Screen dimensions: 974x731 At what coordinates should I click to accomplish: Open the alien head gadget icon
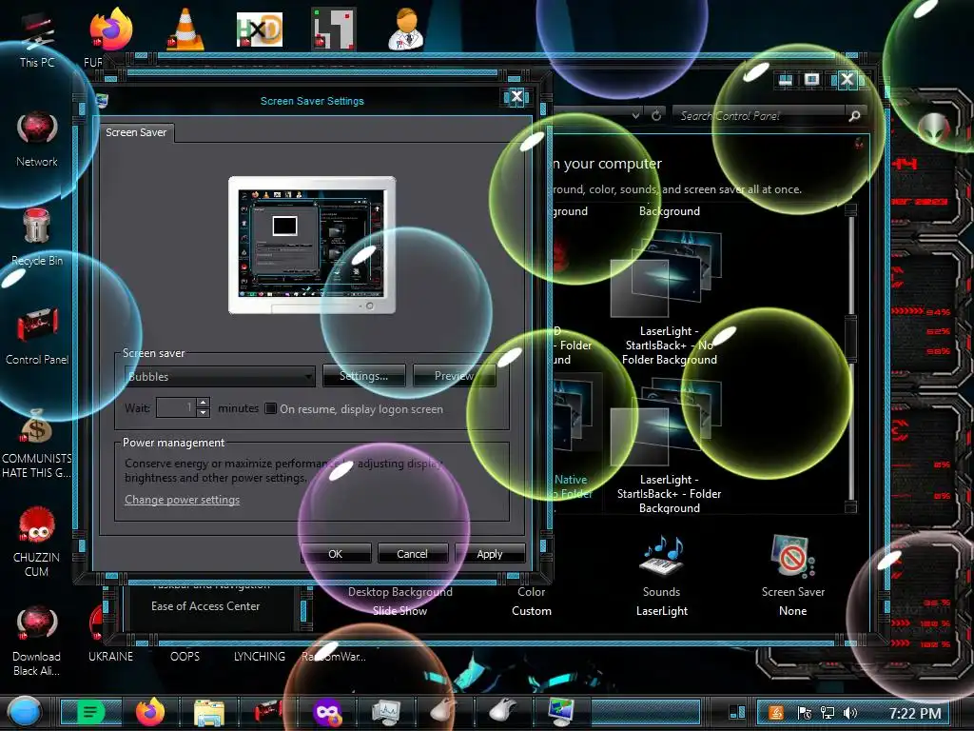click(x=934, y=129)
